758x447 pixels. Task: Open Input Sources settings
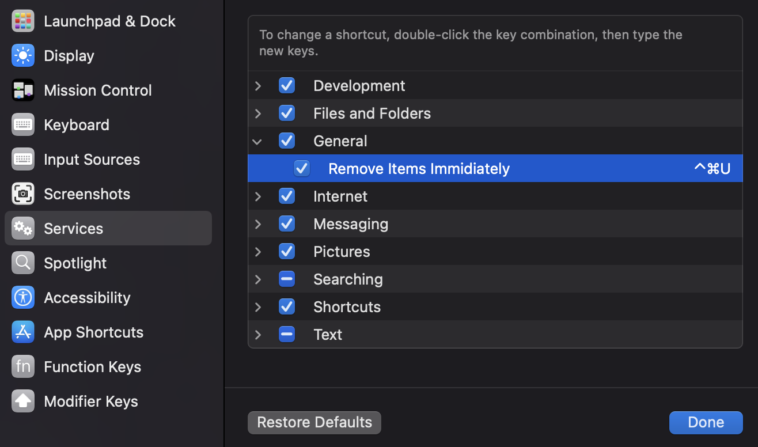pyautogui.click(x=23, y=159)
